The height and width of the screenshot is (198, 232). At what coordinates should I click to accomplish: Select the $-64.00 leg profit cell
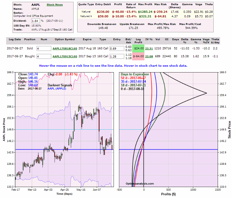click(138, 56)
